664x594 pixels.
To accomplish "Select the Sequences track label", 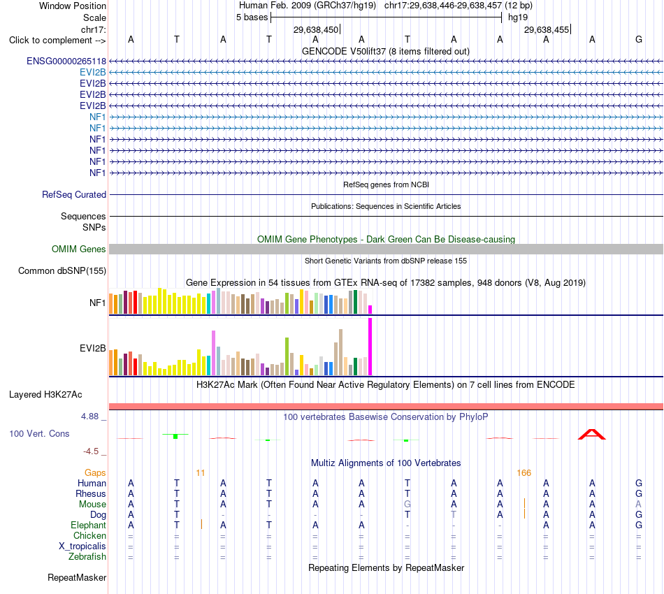I will pos(83,217).
